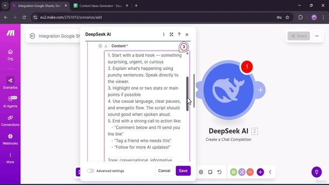Expand More options in the sidebar
This screenshot has width=329, height=185.
tap(10, 158)
